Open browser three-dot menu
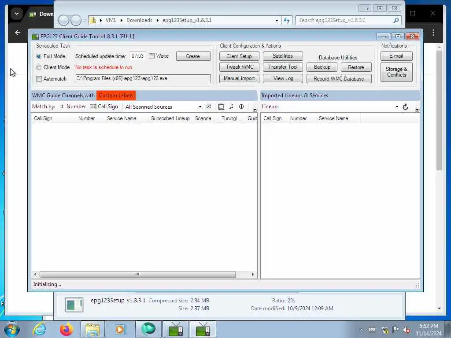Image resolution: width=451 pixels, height=338 pixels. pos(433,33)
